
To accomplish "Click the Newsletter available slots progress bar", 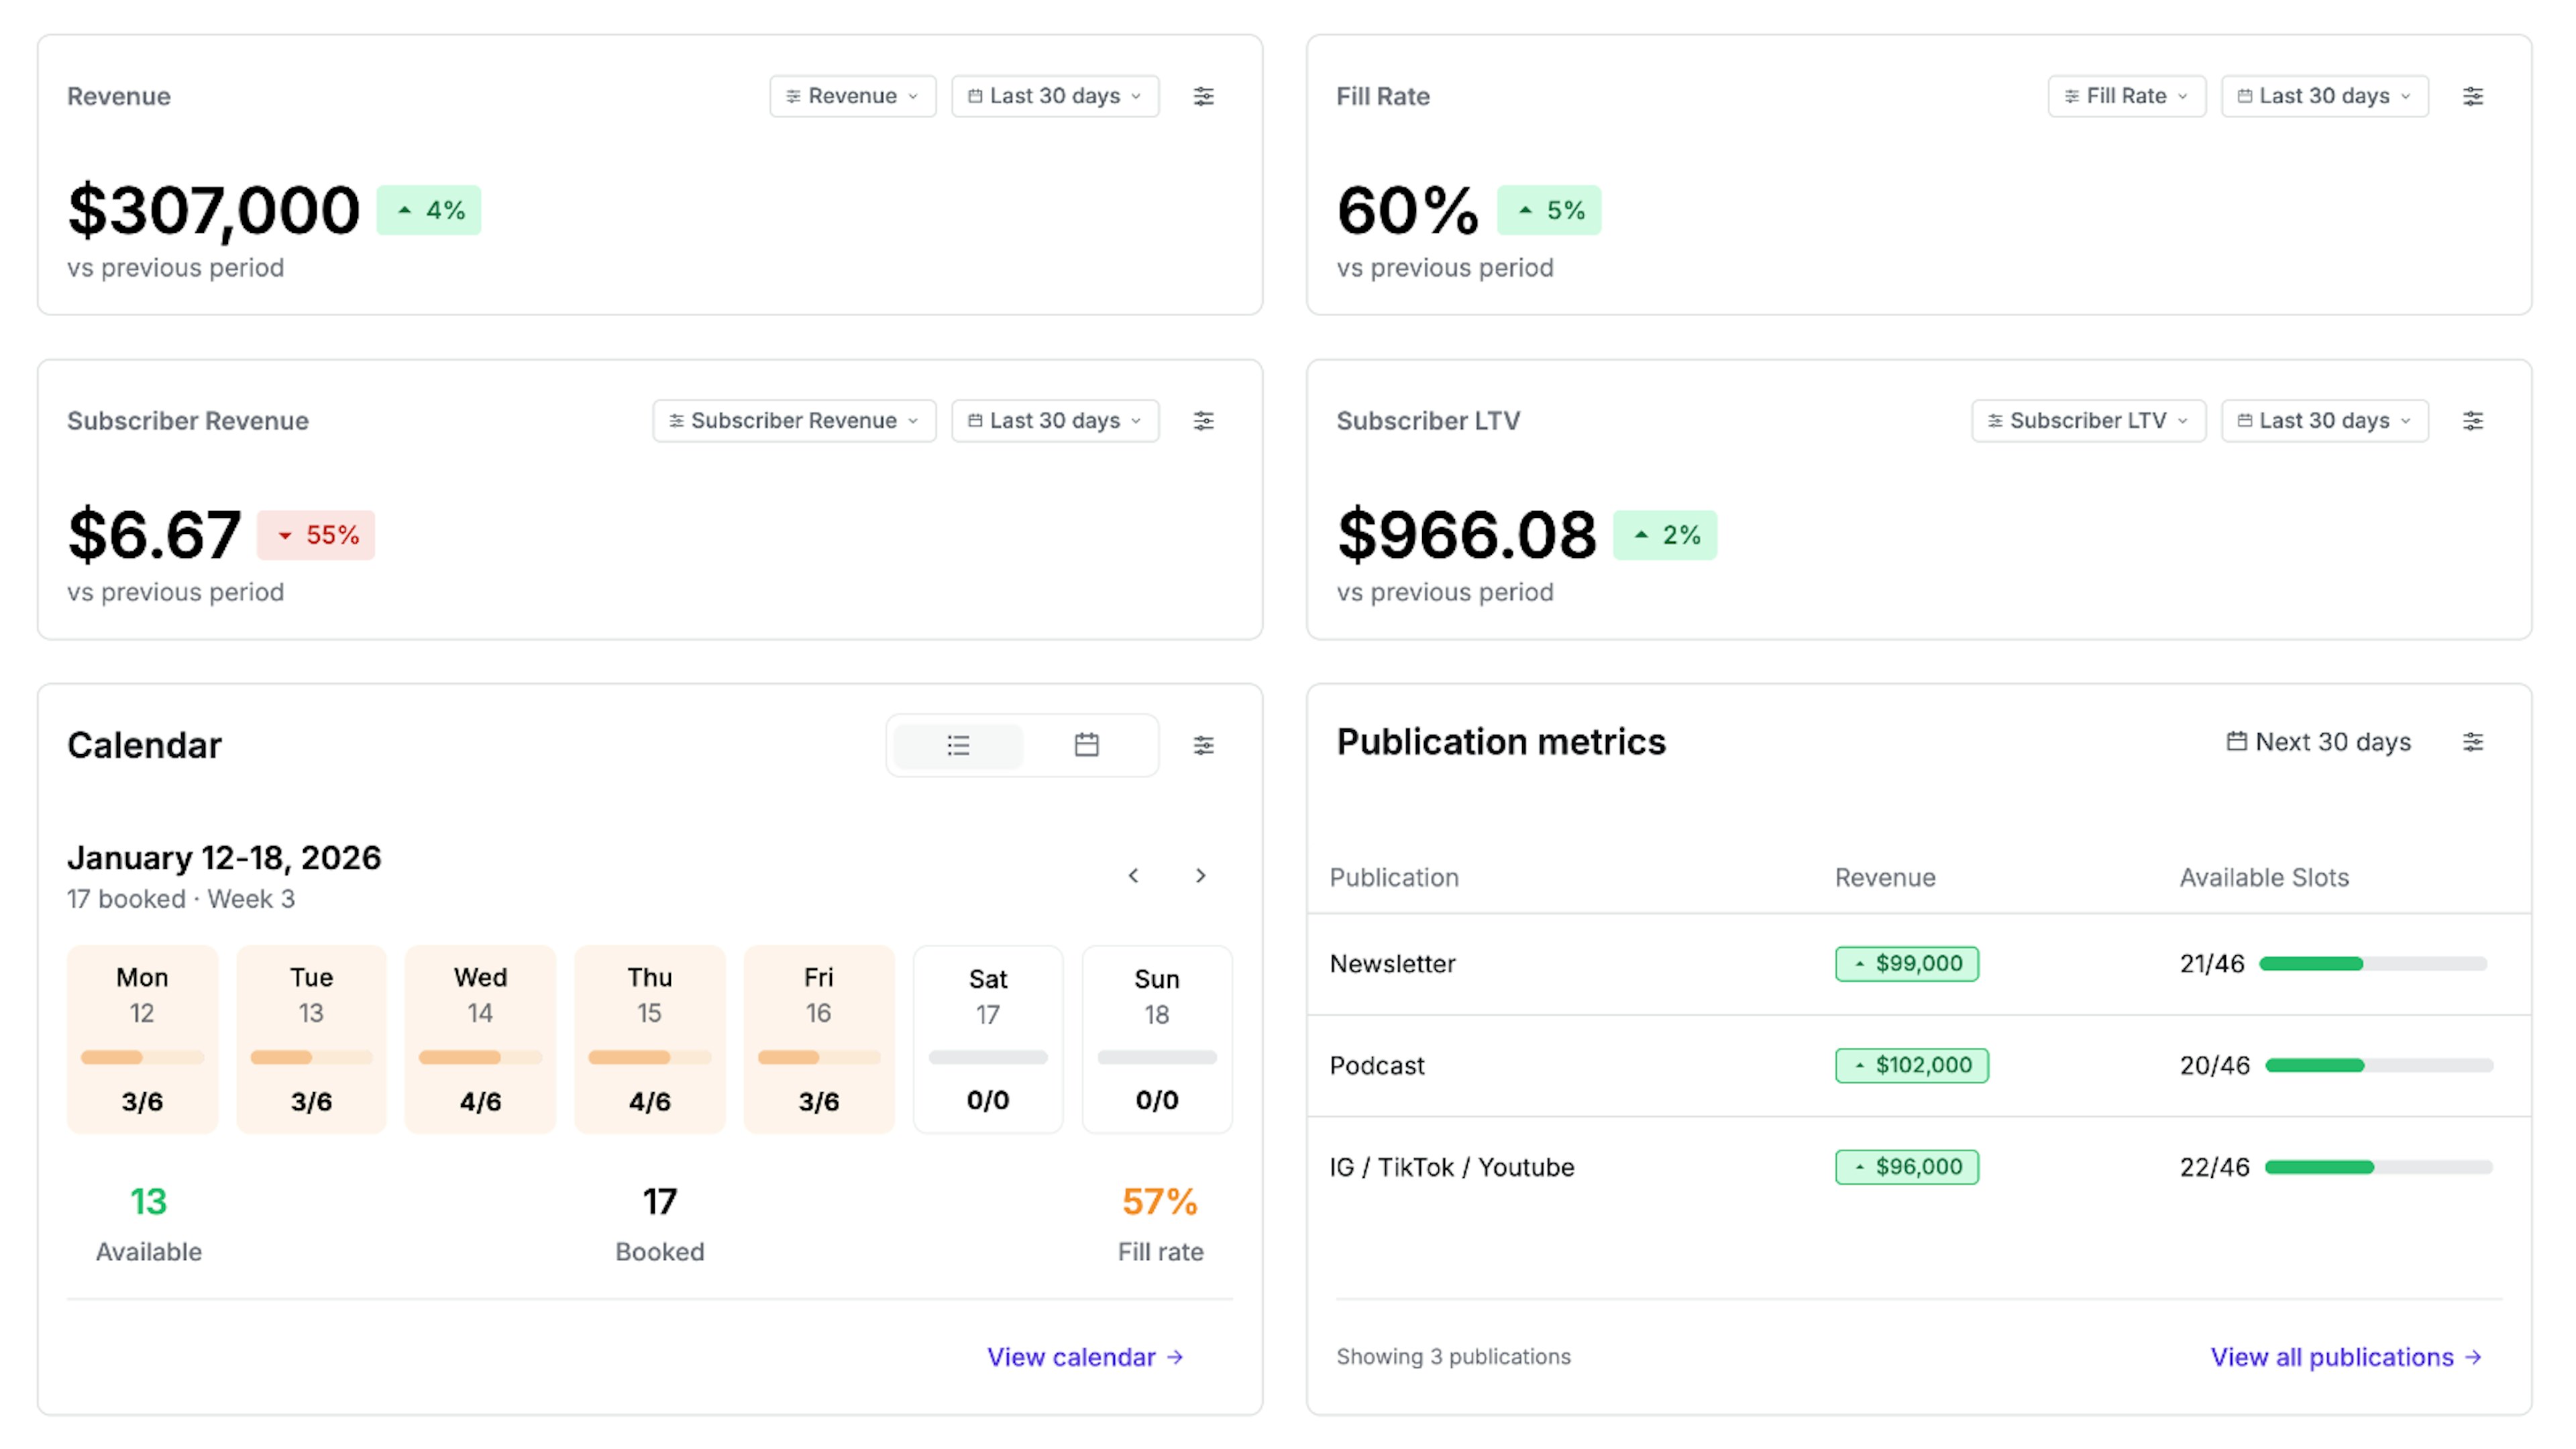I will pyautogui.click(x=2375, y=963).
